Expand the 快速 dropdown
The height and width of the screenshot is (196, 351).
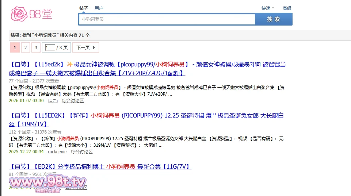coord(268,8)
